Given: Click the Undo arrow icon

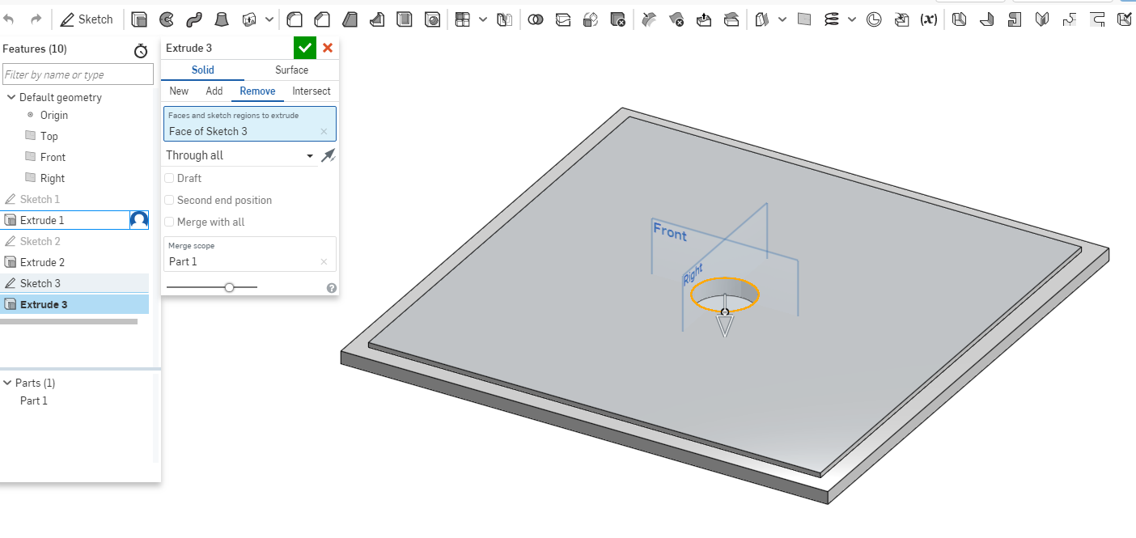Looking at the screenshot, I should 10,19.
